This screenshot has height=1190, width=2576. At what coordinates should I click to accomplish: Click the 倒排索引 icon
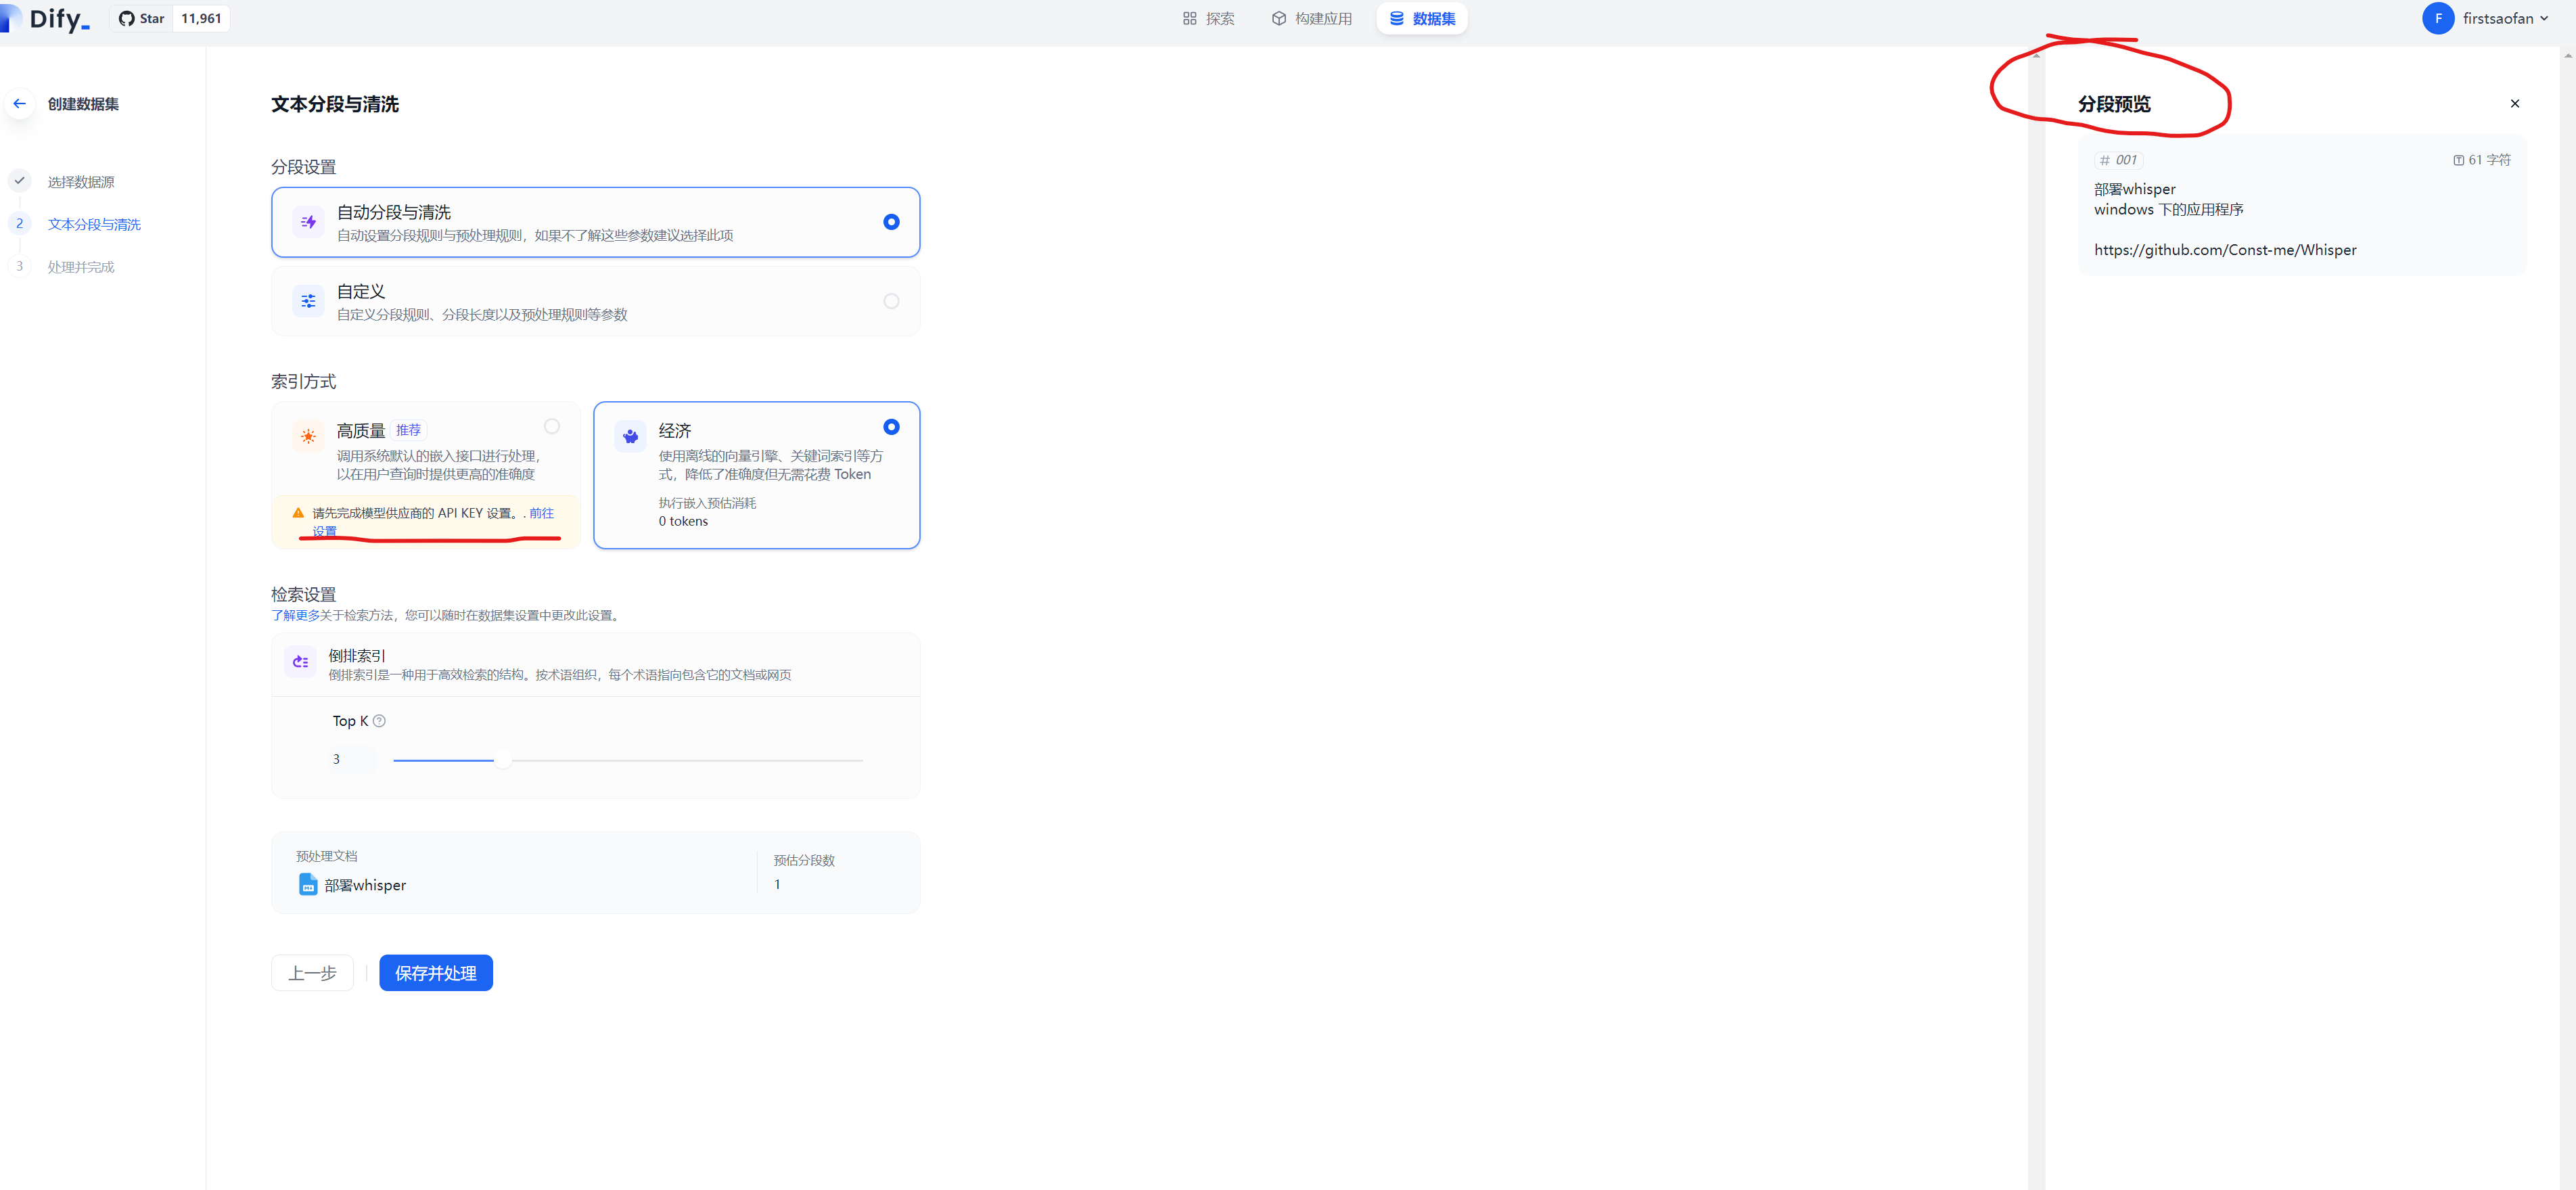click(300, 662)
